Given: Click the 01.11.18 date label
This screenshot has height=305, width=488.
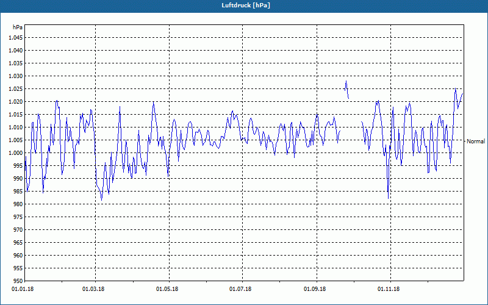Looking at the screenshot, I should click(x=389, y=289).
